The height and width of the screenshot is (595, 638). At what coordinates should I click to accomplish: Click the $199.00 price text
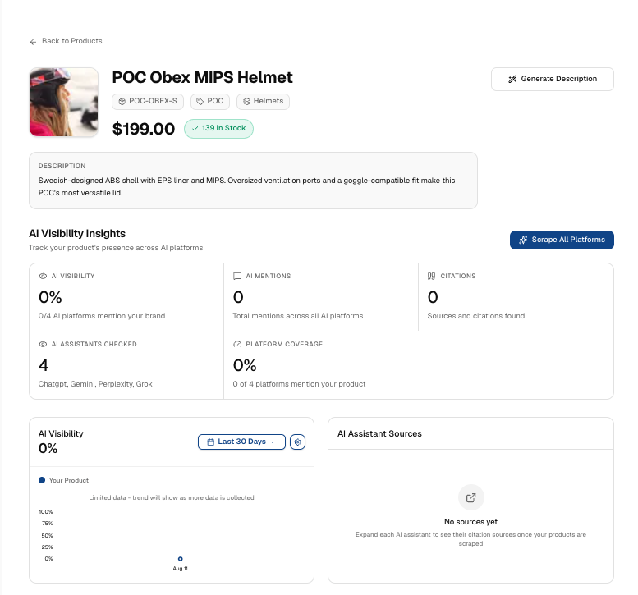[x=144, y=129]
